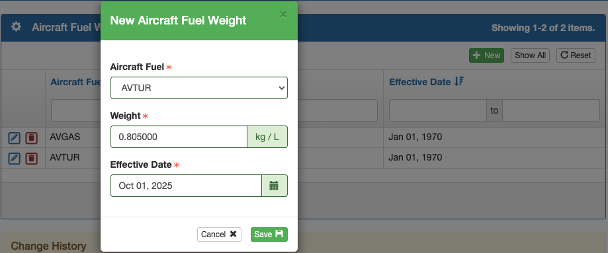
Task: Open the gear settings icon in panel header
Action: point(16,26)
